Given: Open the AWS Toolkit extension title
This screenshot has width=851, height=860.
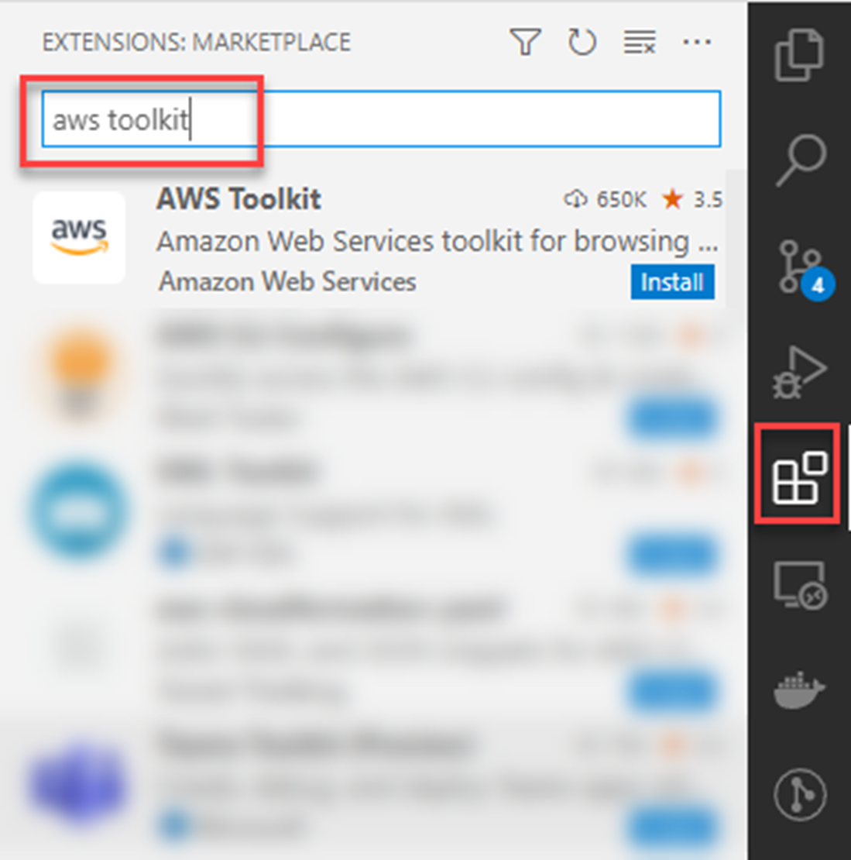Looking at the screenshot, I should point(238,198).
